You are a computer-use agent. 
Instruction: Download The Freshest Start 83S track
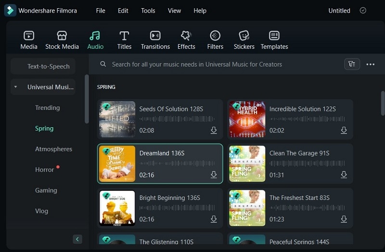pyautogui.click(x=344, y=219)
